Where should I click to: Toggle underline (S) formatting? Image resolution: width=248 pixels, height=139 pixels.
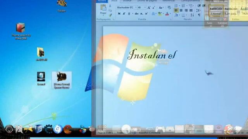[x=129, y=14]
